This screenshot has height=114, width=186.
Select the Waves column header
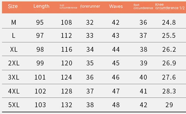tap(116, 6)
